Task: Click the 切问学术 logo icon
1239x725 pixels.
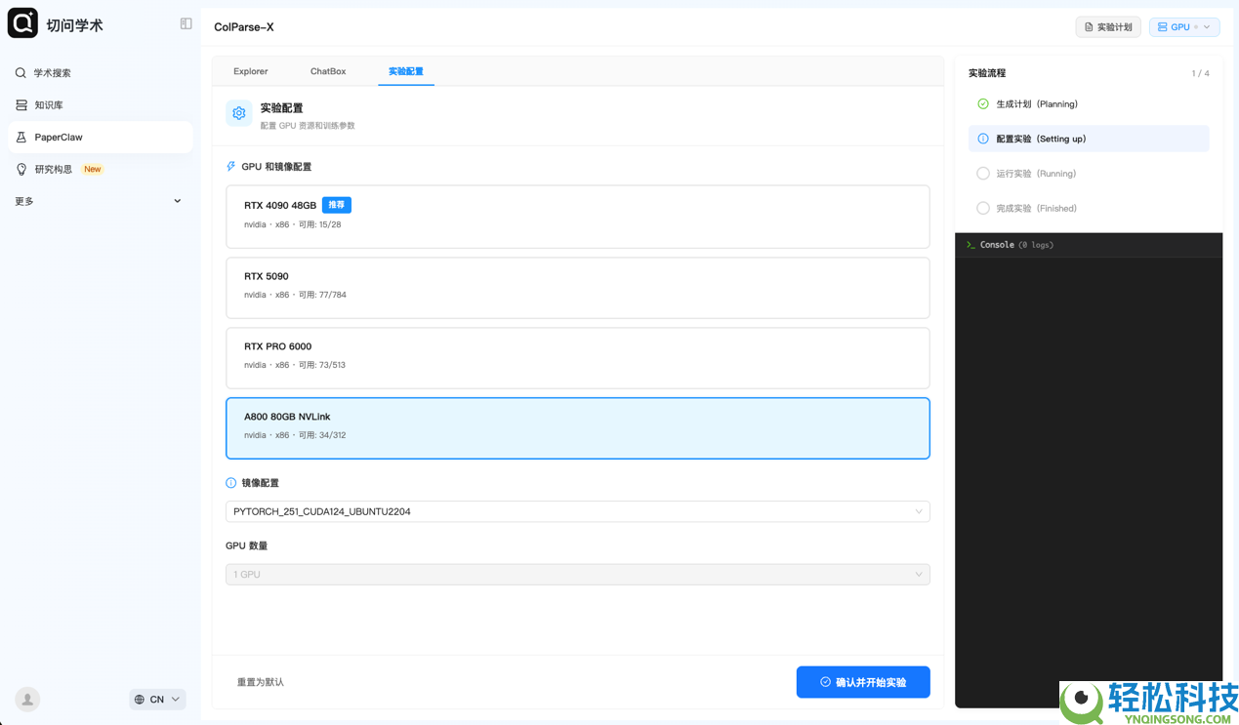Action: [22, 23]
